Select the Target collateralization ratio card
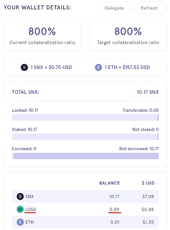 128,36
